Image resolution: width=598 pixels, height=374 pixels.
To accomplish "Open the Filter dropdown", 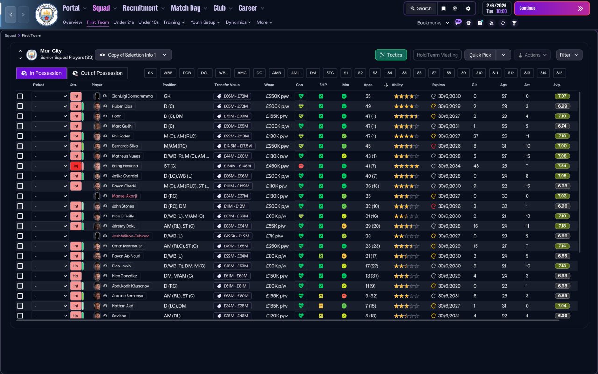I will (569, 55).
